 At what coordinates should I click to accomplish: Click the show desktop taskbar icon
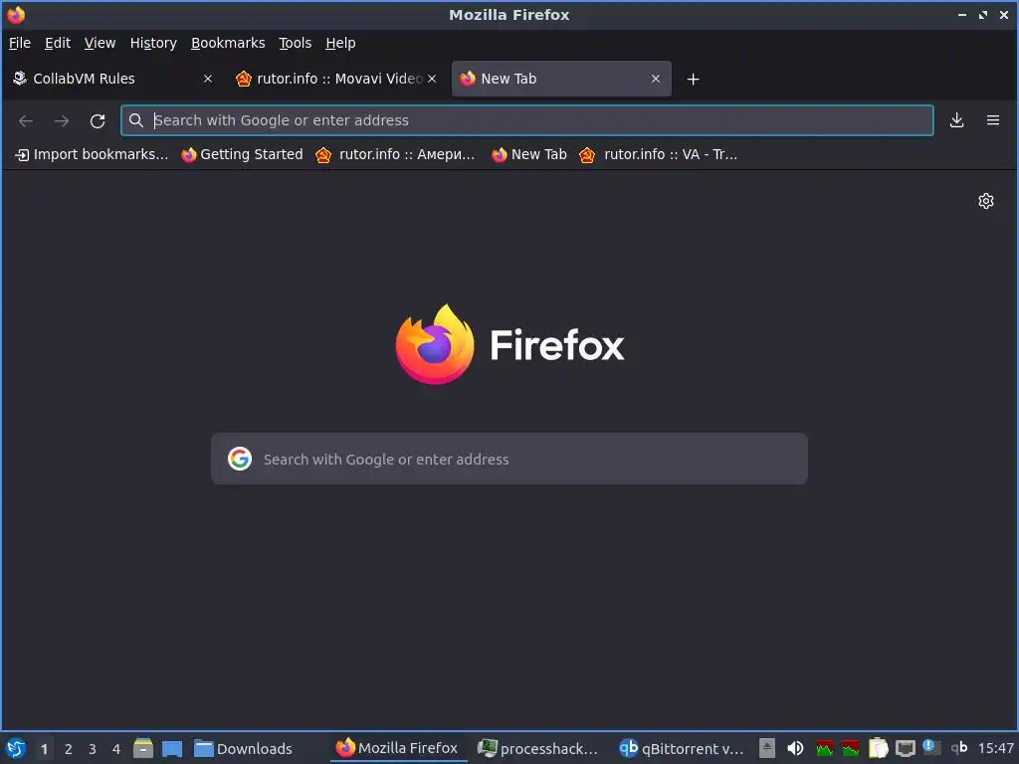click(x=172, y=748)
